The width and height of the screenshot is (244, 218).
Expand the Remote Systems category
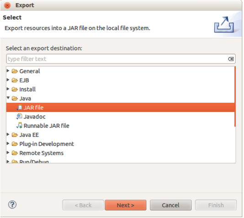8,153
